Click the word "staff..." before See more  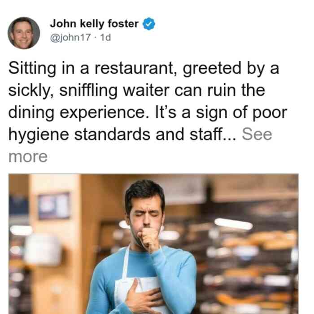point(213,135)
